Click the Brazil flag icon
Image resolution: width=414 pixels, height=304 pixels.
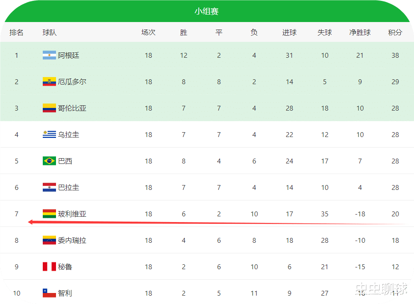point(49,161)
